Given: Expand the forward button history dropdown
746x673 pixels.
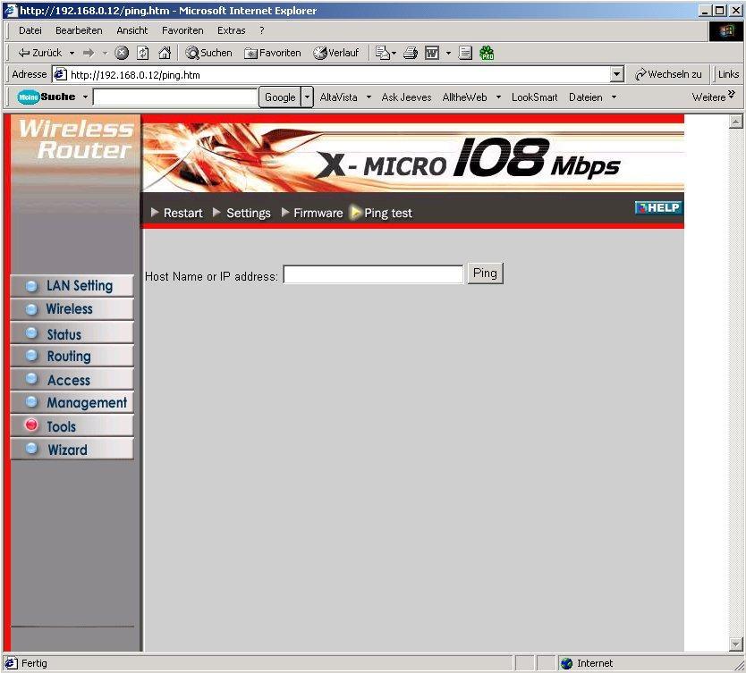Looking at the screenshot, I should coord(106,54).
